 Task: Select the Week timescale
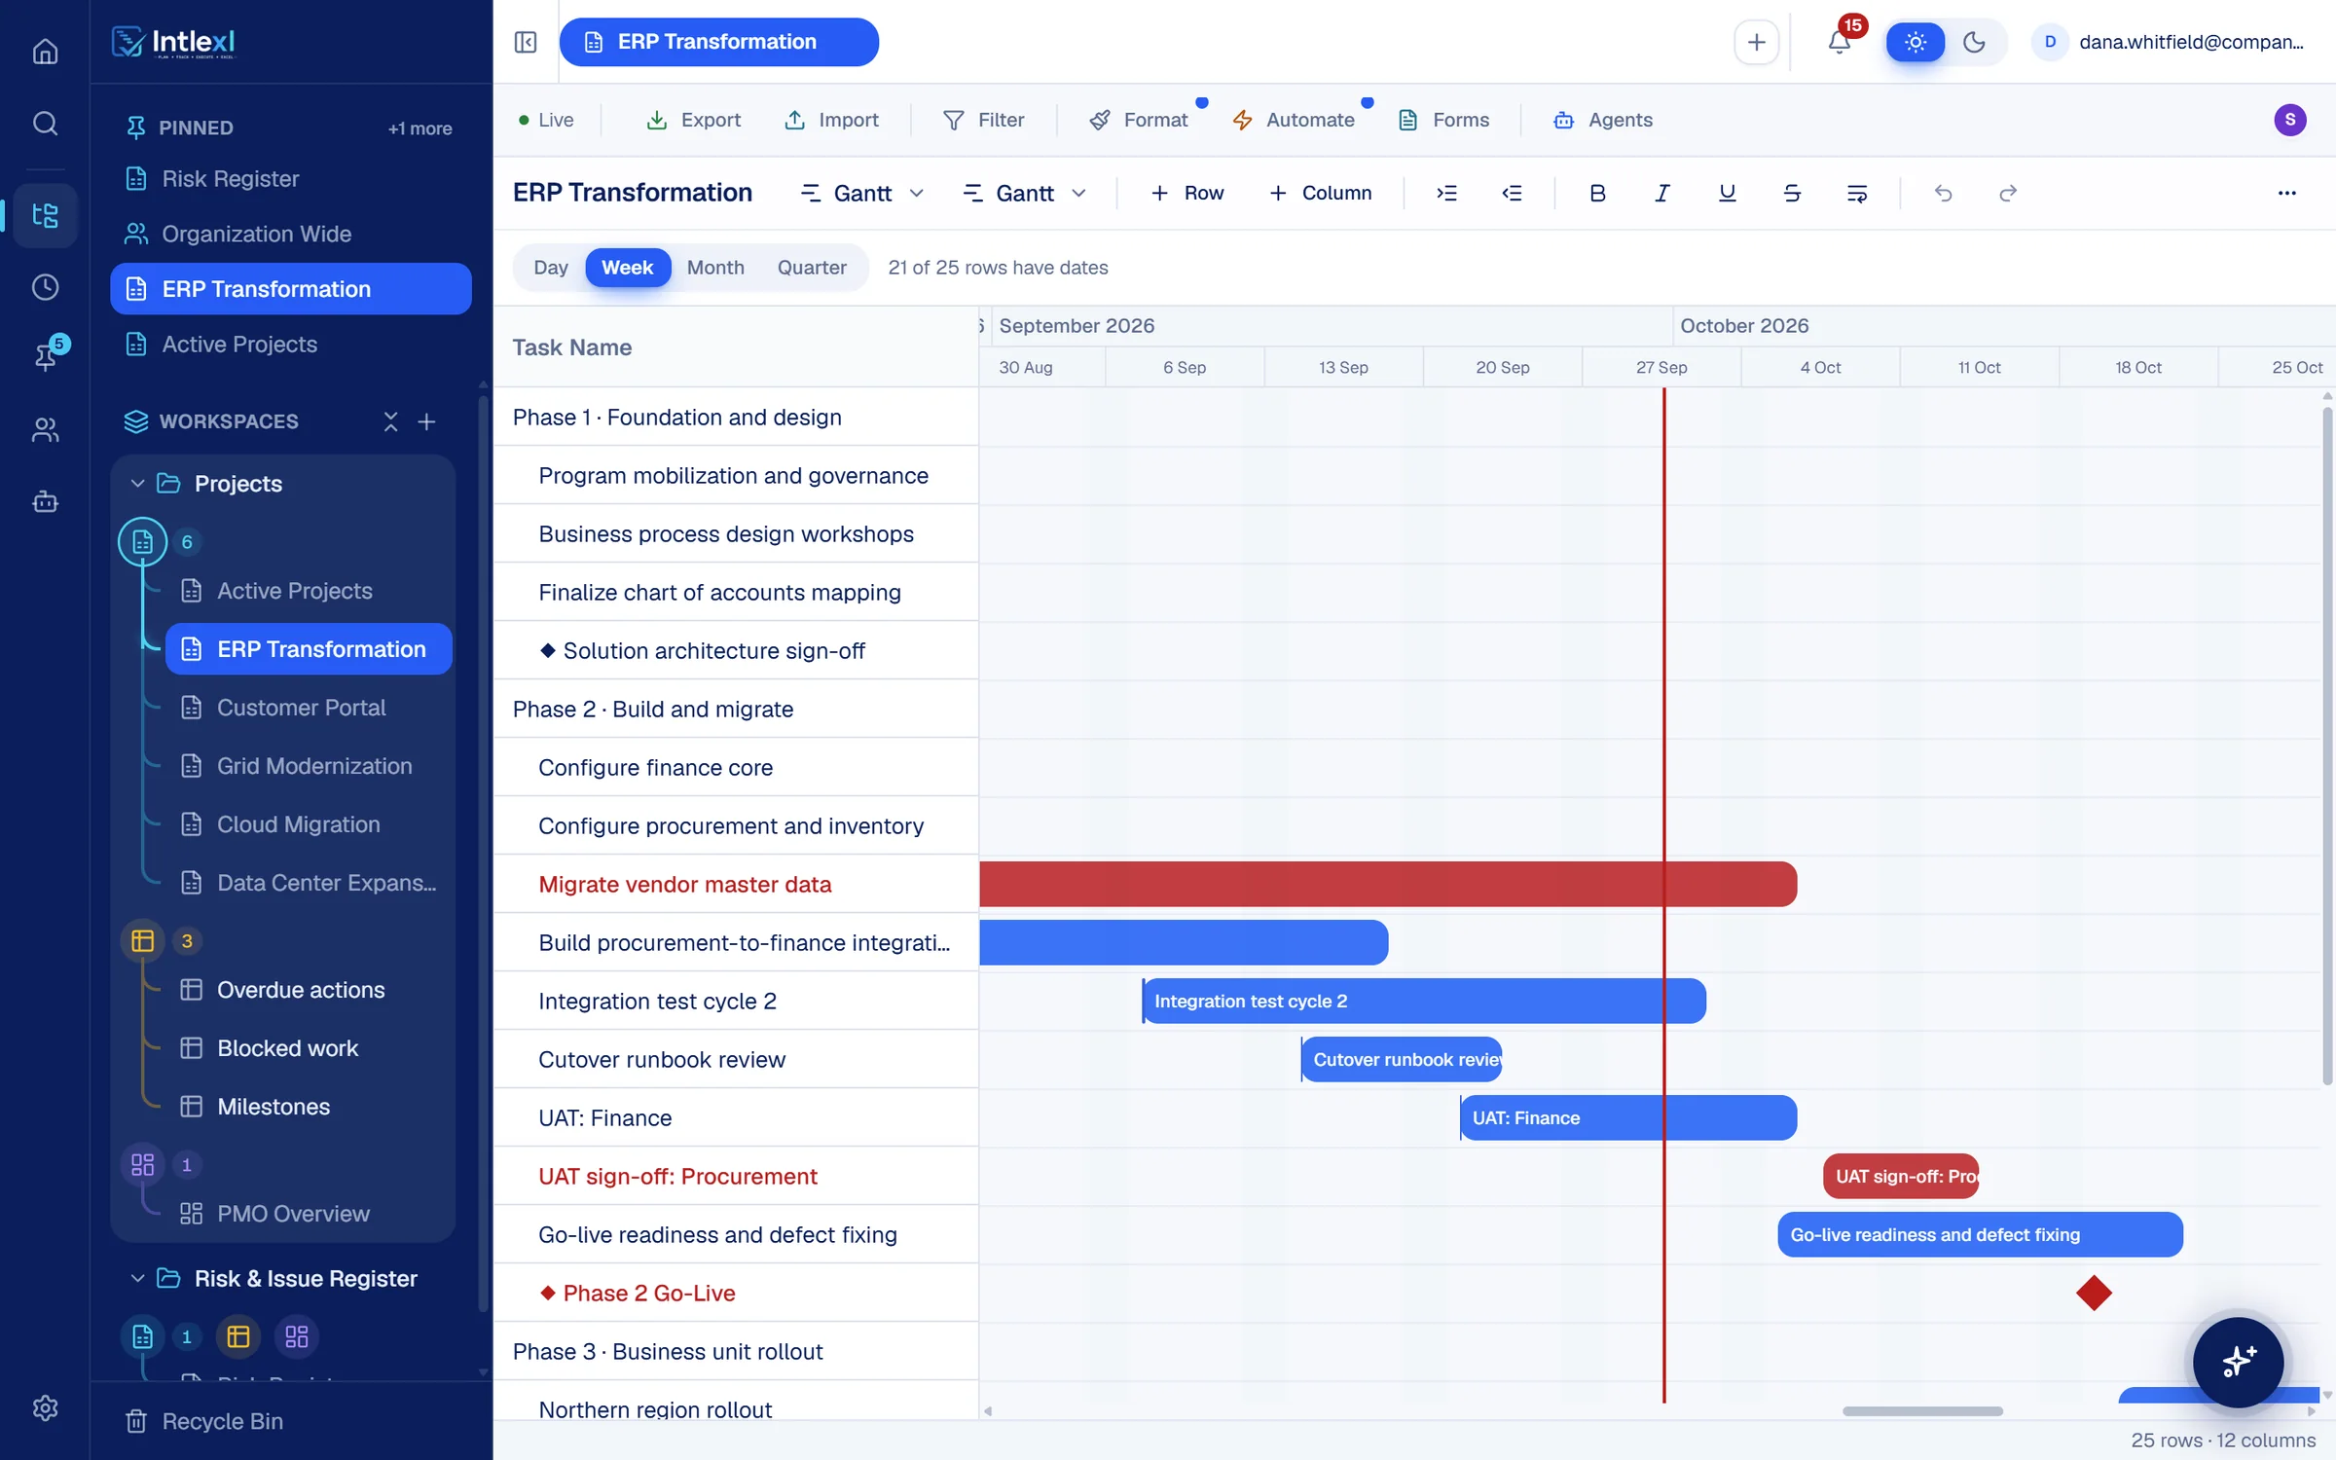pyautogui.click(x=627, y=268)
